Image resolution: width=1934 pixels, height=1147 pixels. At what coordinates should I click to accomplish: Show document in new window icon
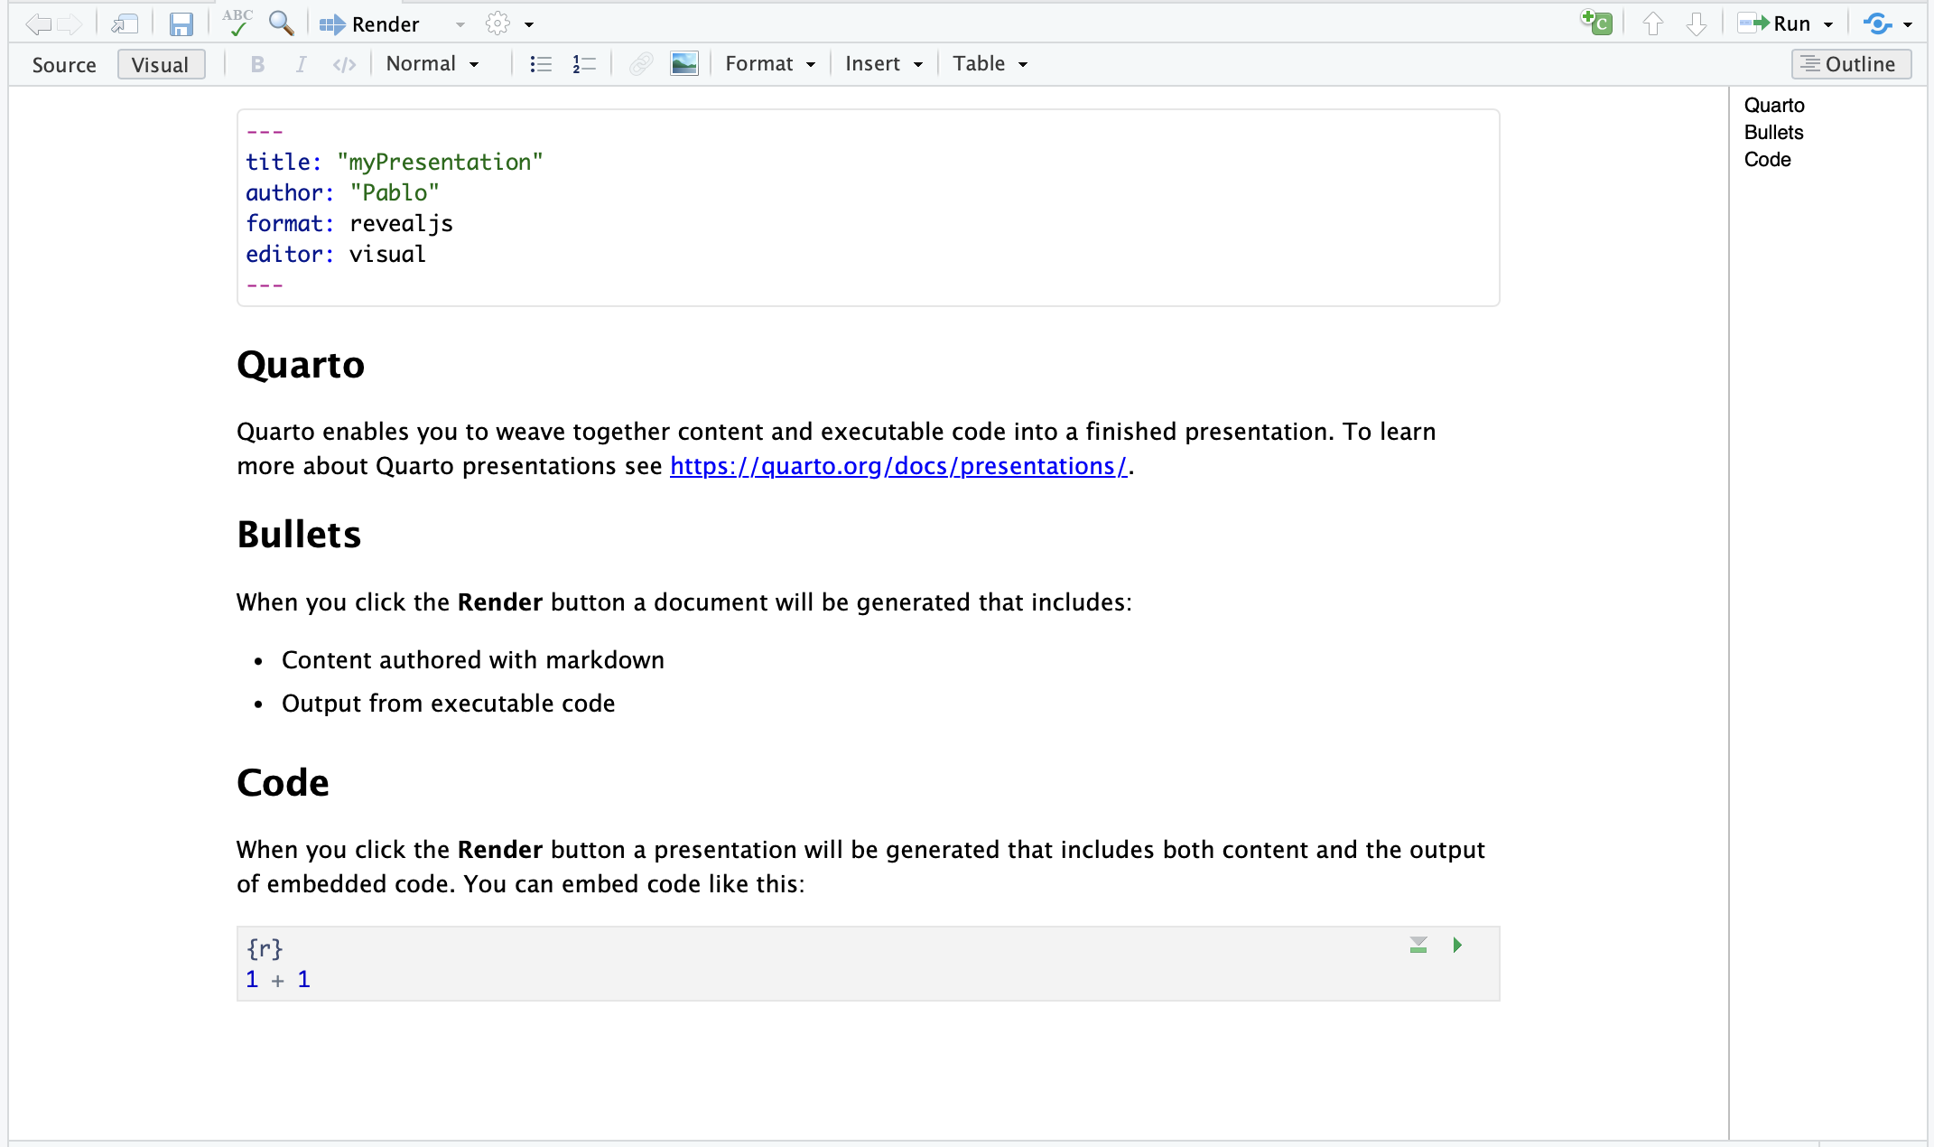click(x=125, y=23)
